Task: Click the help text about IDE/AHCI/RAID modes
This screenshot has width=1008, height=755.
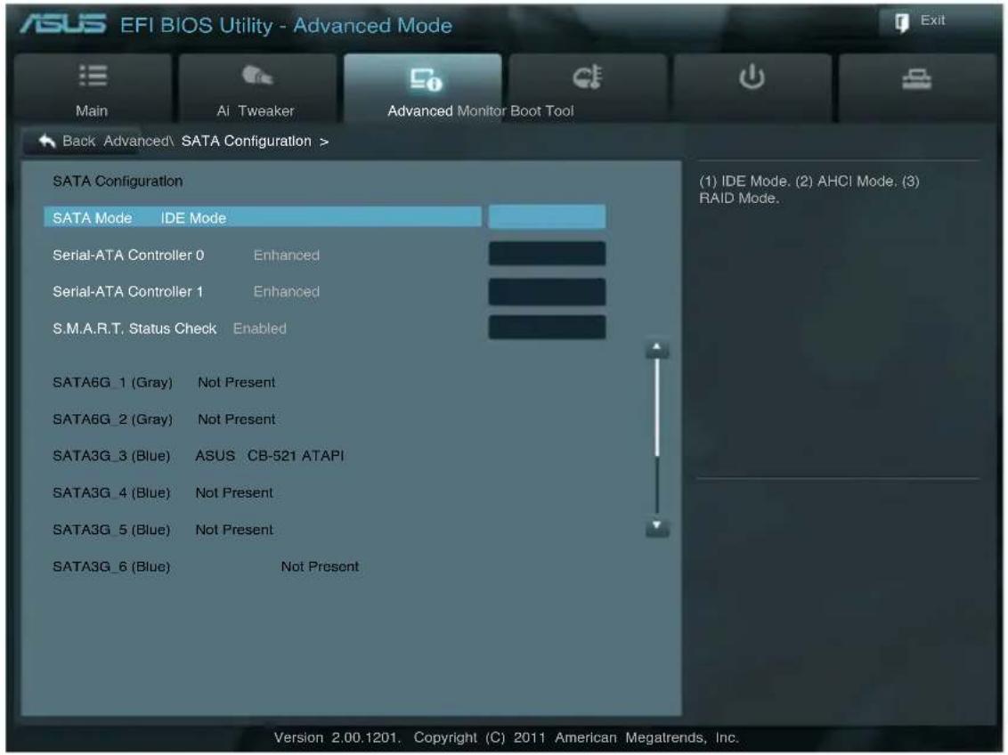Action: [809, 190]
